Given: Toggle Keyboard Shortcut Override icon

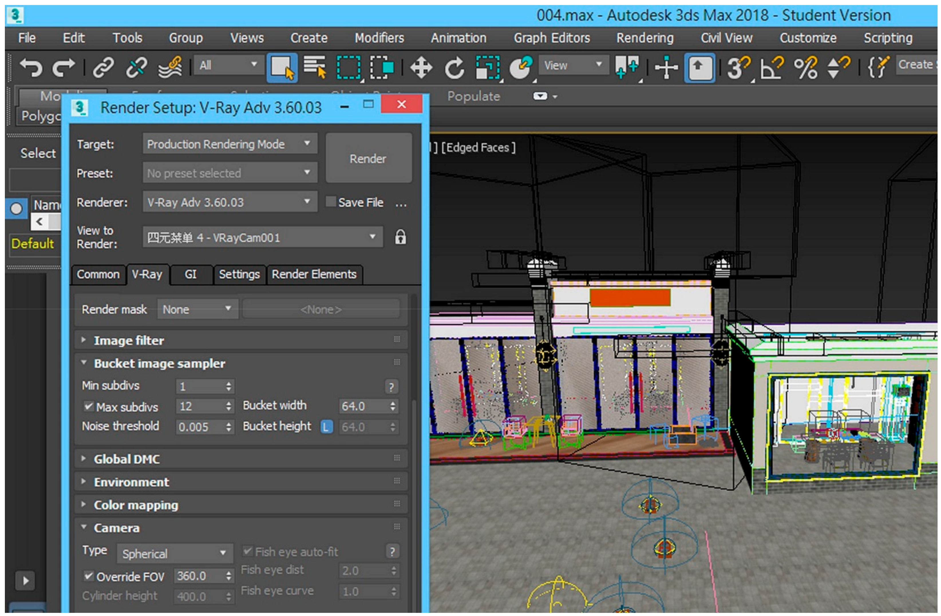Looking at the screenshot, I should click(699, 68).
